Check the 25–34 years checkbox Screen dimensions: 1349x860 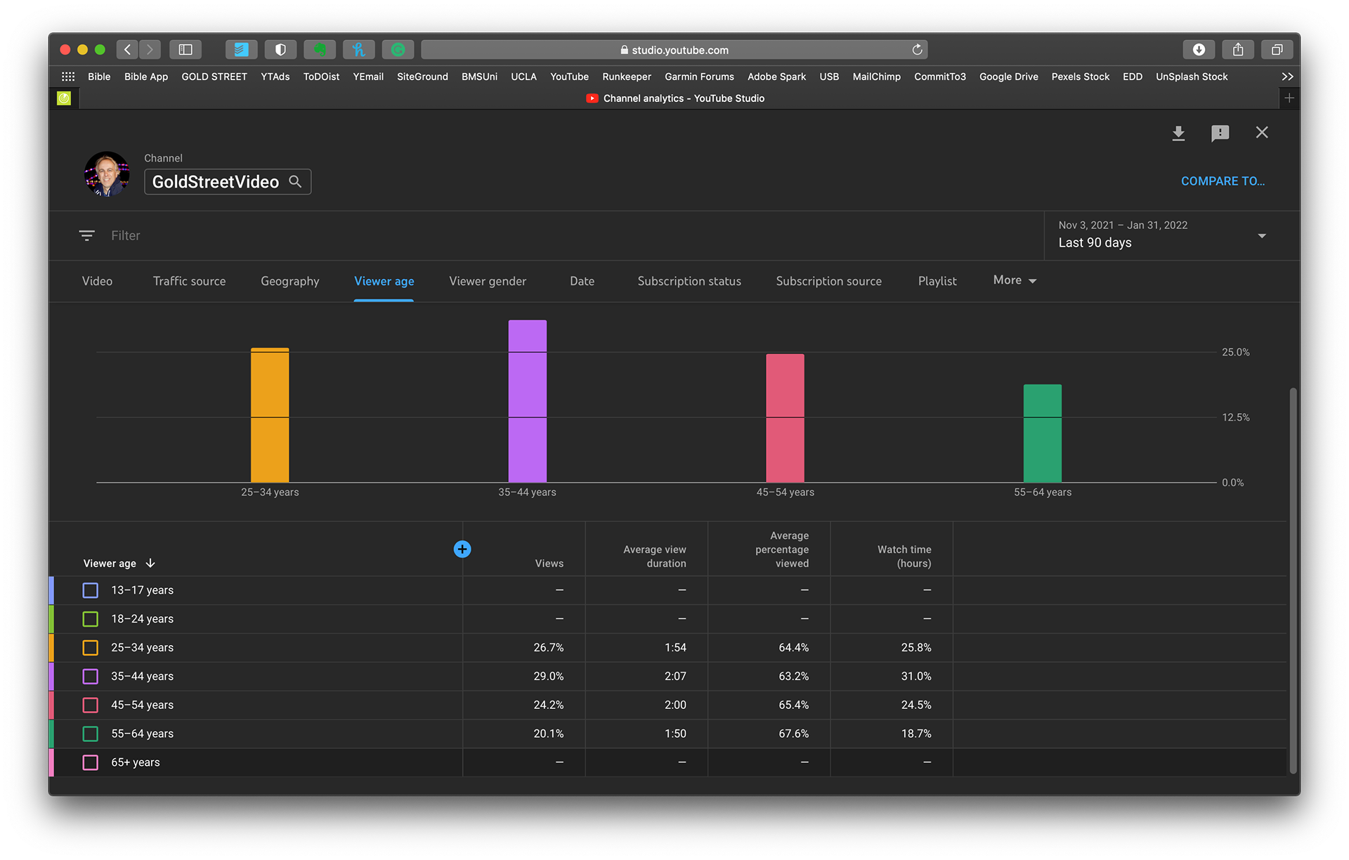coord(91,648)
